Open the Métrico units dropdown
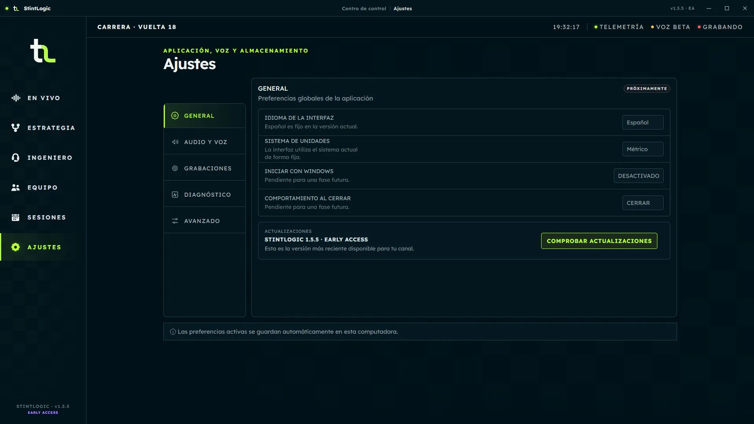Viewport: 754px width, 424px height. point(643,149)
